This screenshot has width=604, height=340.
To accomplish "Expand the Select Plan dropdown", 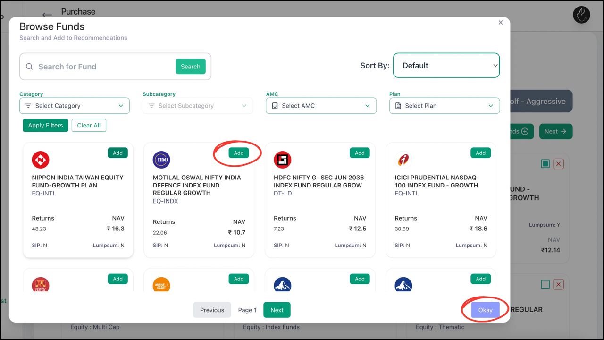I will (x=444, y=106).
